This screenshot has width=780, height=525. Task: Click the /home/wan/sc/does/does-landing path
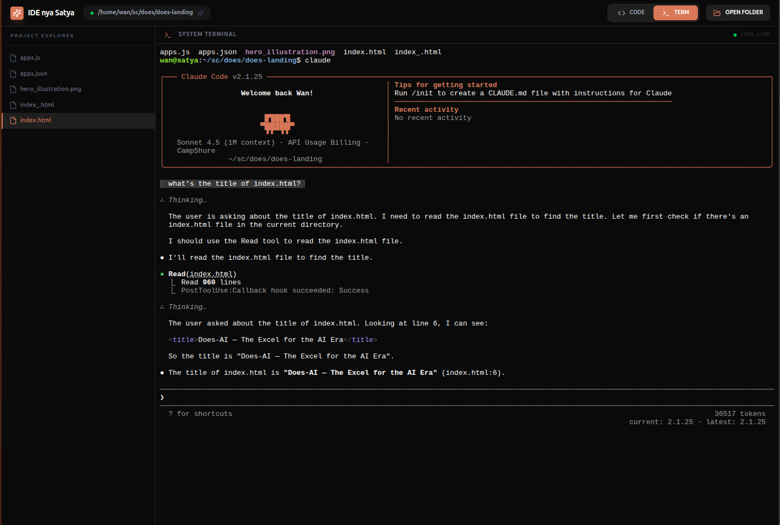[x=145, y=13]
